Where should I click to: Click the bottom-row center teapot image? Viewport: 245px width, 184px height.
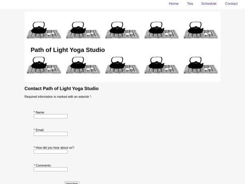coord(122,65)
